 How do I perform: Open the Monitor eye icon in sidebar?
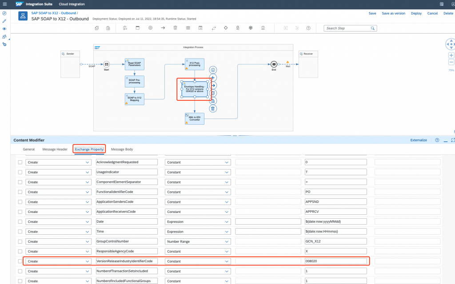[4, 29]
